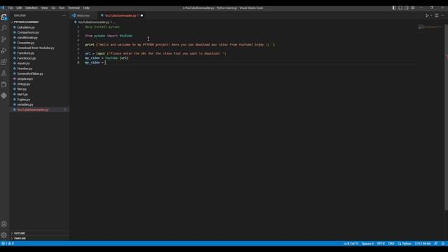The width and height of the screenshot is (448, 252).
Task: Open the Source Control view icon
Action: pos(3,39)
